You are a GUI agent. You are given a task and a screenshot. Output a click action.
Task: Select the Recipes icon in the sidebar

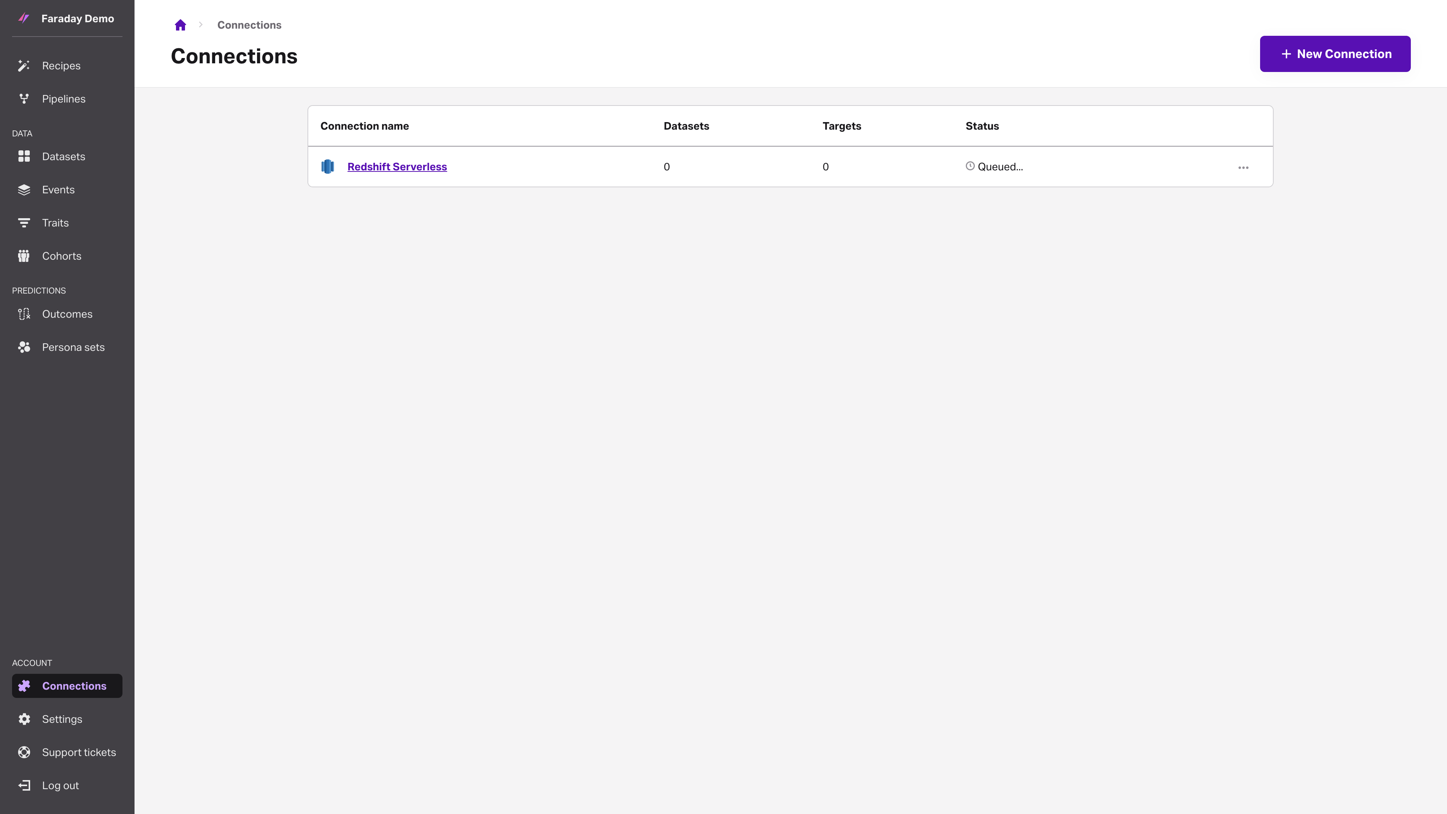click(x=24, y=65)
